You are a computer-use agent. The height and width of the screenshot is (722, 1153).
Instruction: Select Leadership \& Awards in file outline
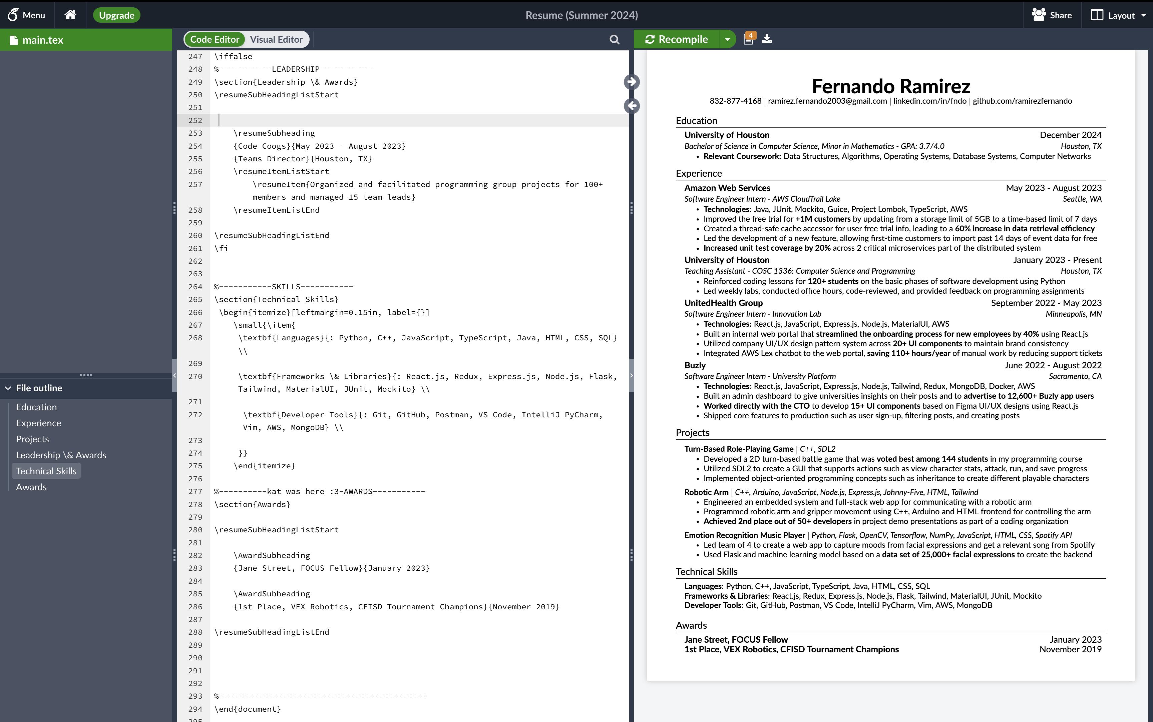(x=61, y=455)
